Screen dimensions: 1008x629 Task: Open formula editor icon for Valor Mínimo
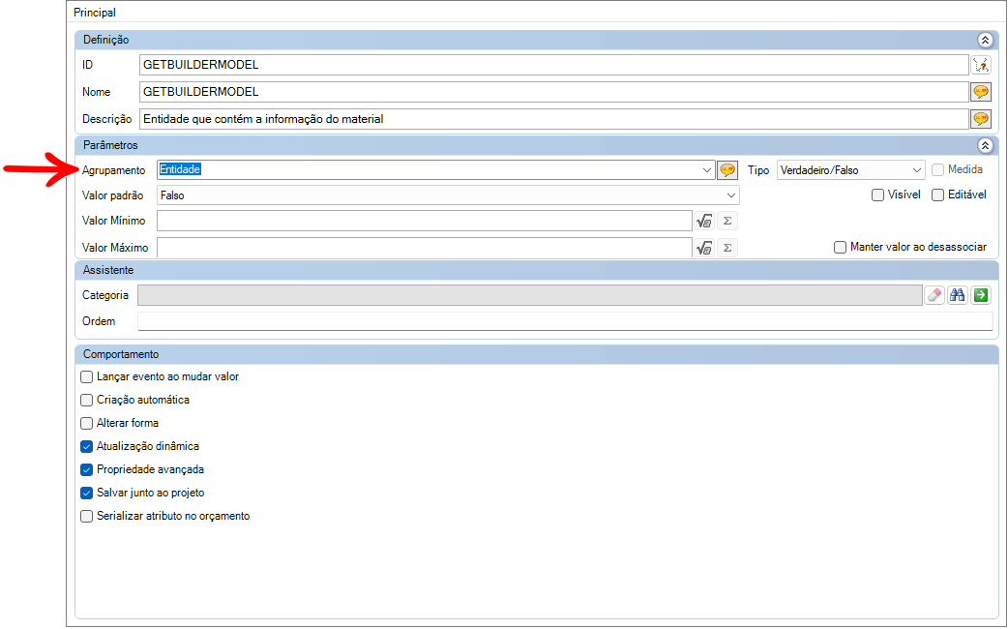(x=704, y=221)
